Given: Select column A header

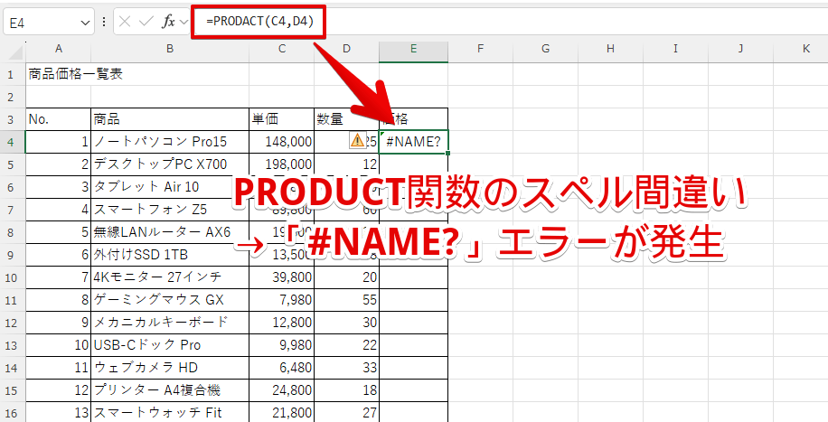Looking at the screenshot, I should pos(58,49).
